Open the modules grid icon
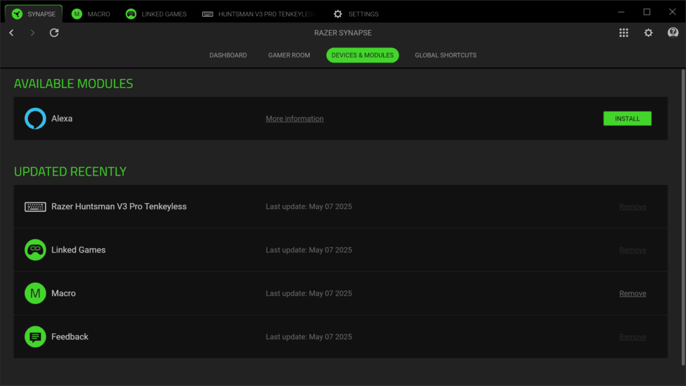 (624, 33)
